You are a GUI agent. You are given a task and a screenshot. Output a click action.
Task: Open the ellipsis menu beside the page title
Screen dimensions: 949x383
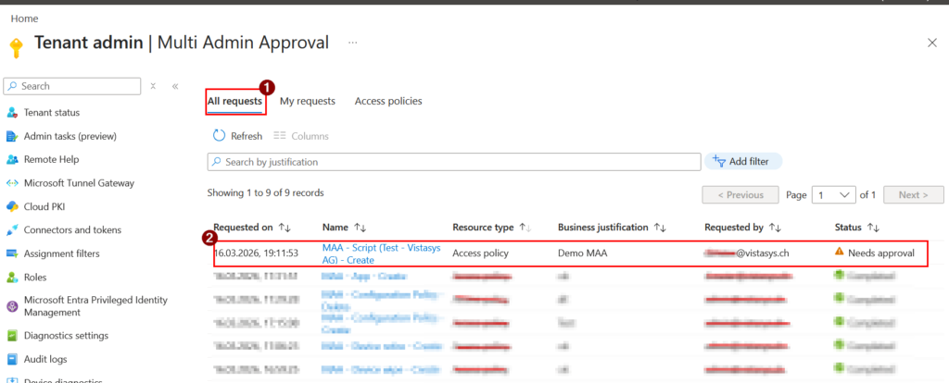click(353, 43)
